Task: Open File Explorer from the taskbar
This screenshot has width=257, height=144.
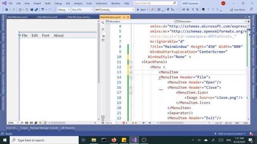Action: 94,140
